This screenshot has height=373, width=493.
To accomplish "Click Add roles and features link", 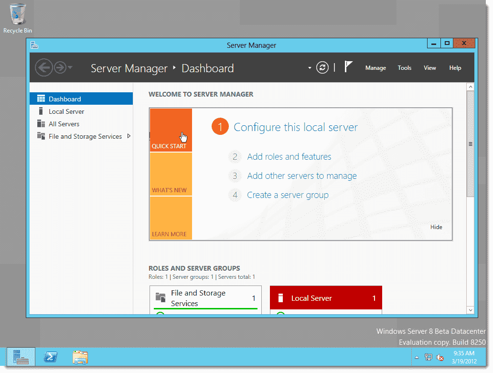I will tap(289, 157).
